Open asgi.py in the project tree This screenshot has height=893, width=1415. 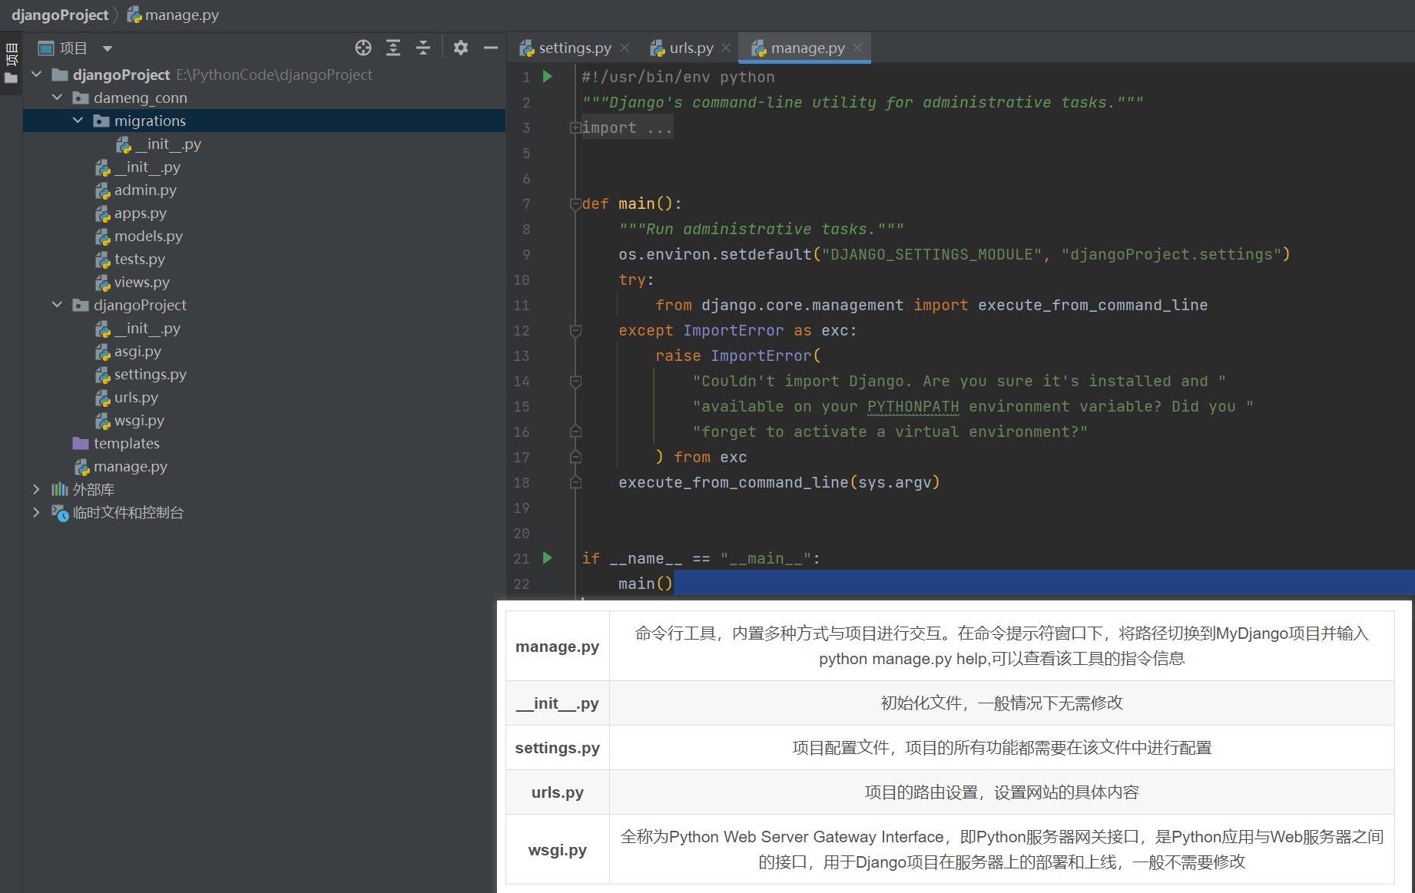138,351
